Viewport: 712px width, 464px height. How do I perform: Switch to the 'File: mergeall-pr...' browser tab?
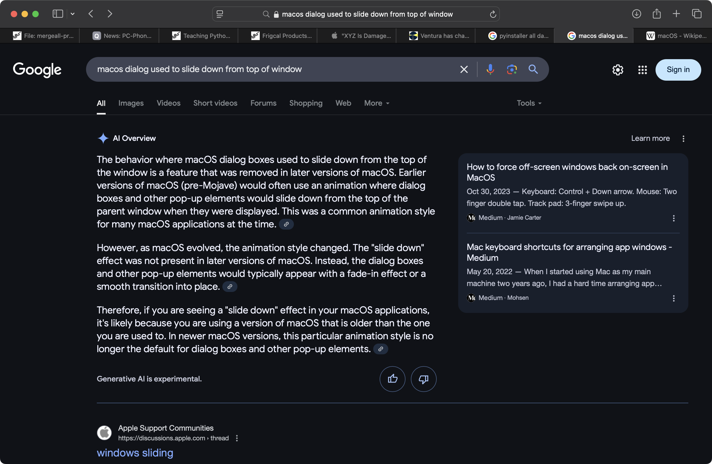click(x=40, y=36)
